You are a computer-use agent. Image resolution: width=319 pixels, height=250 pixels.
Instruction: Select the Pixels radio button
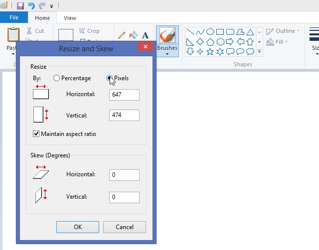coord(109,78)
